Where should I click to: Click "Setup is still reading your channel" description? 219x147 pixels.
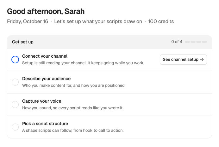[83, 63]
